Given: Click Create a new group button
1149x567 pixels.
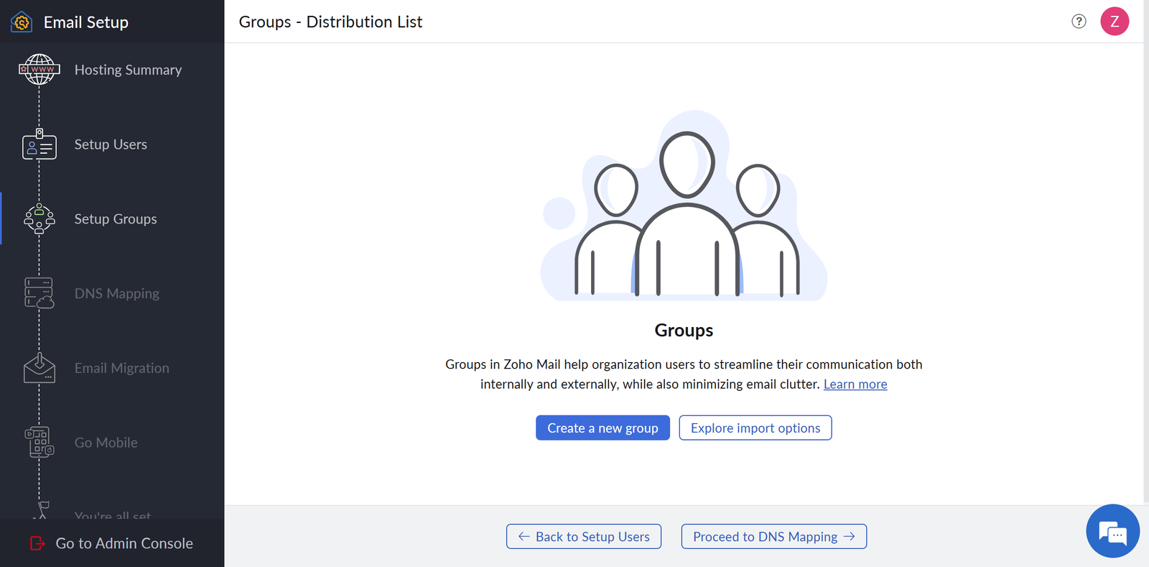Looking at the screenshot, I should (x=603, y=428).
